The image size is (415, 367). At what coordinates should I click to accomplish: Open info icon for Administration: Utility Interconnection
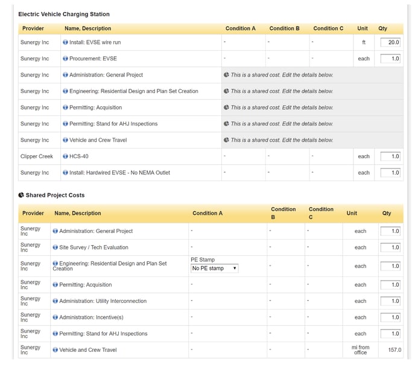(x=55, y=301)
